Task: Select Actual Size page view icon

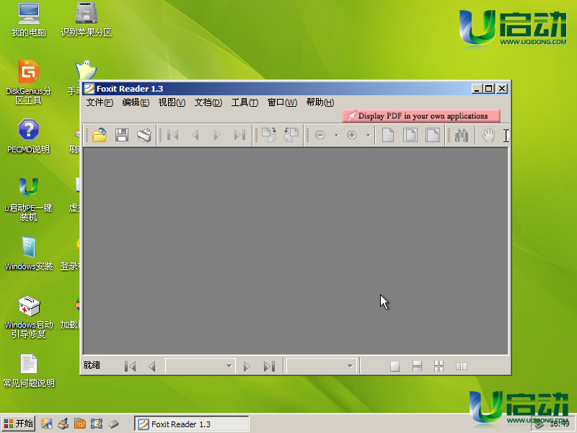Action: [x=388, y=135]
